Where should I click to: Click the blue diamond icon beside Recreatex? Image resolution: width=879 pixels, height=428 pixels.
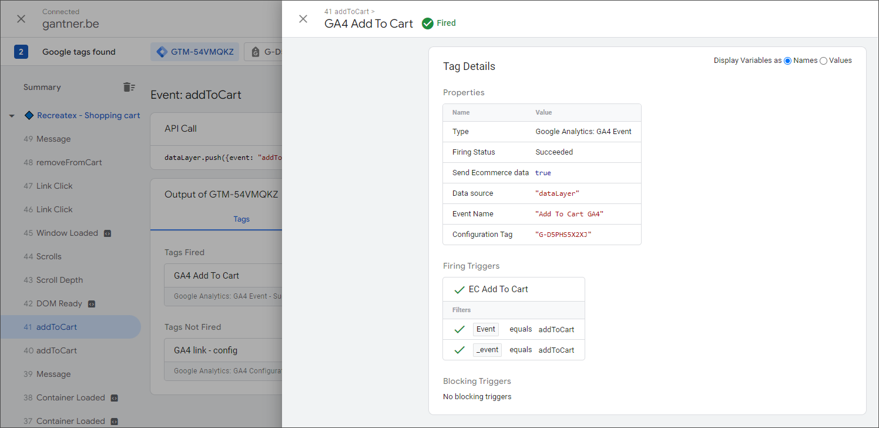pos(29,116)
